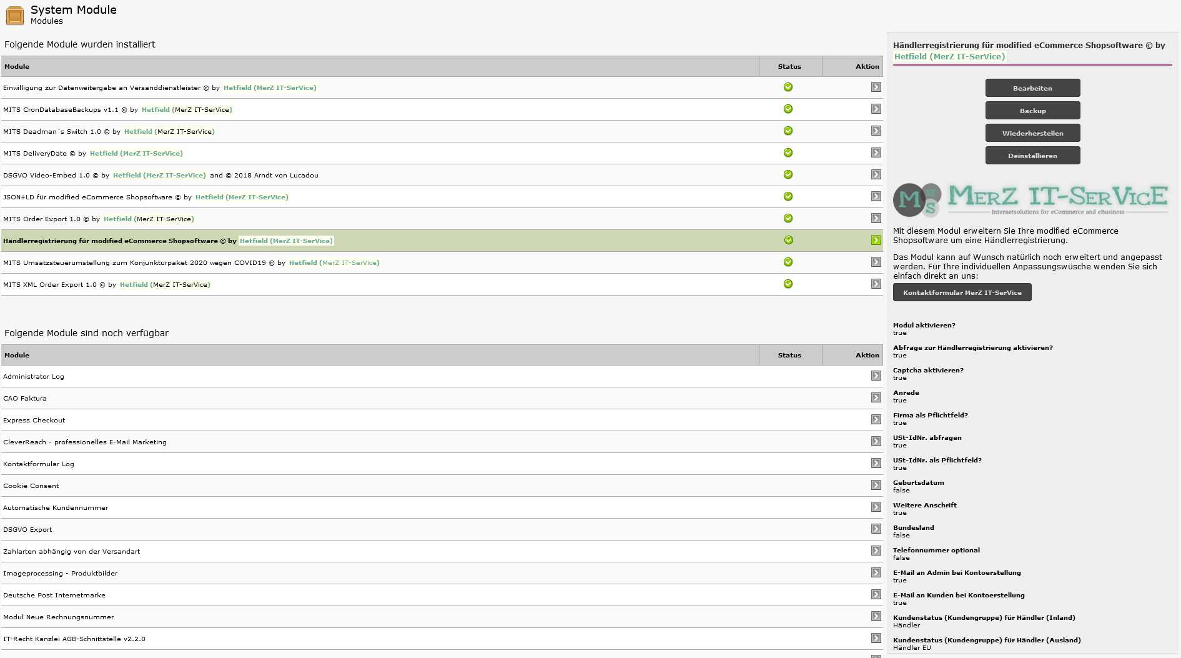This screenshot has height=658, width=1181.
Task: Open Hetfield link in MITS Deadman's Switch row
Action: coord(169,131)
